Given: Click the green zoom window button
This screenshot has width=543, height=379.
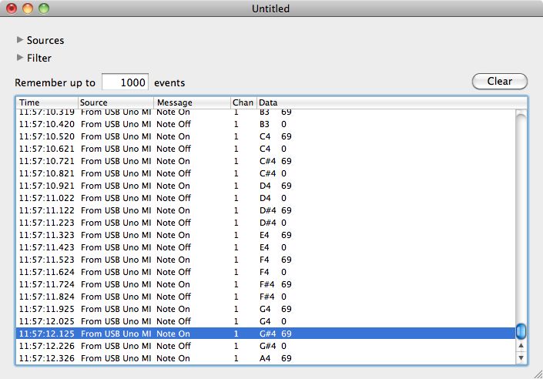Looking at the screenshot, I should [x=44, y=8].
